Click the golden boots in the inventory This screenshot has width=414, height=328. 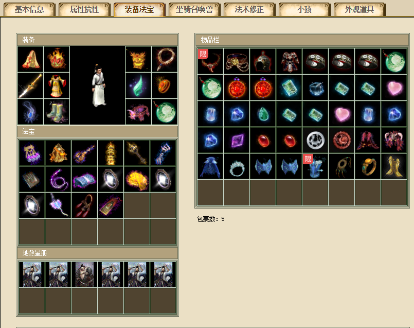click(394, 166)
